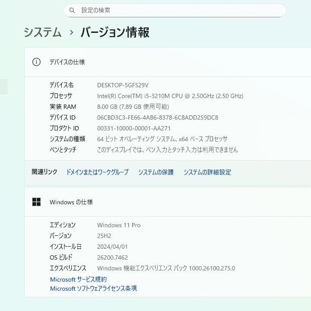Click the プロセッサ label
311x311 pixels.
[x=61, y=96]
